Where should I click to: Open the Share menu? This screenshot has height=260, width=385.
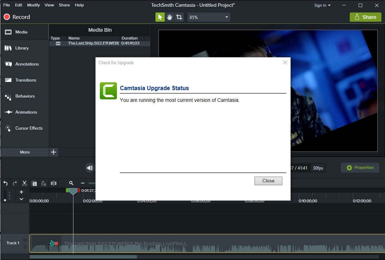[x=64, y=5]
